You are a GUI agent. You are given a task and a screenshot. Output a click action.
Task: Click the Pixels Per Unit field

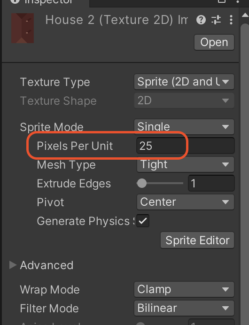(x=186, y=146)
